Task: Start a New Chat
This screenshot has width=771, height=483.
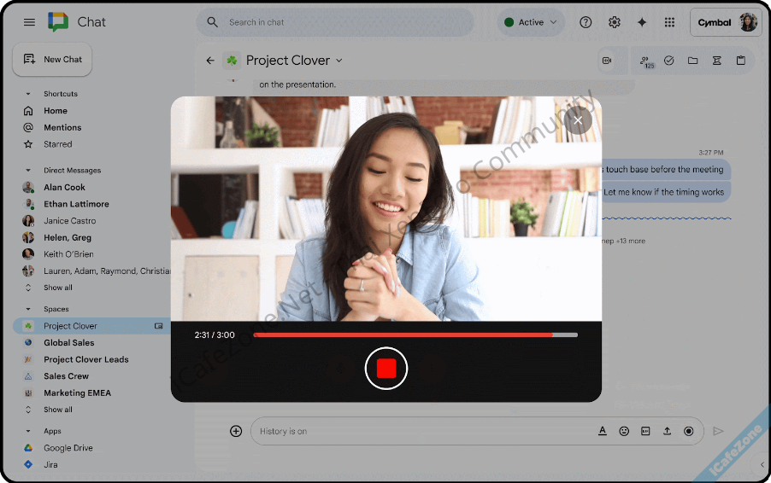Action: pos(52,60)
